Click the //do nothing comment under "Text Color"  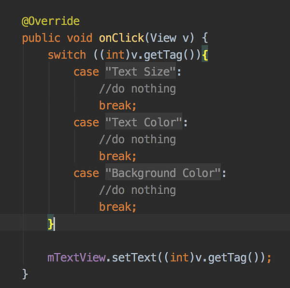137,140
